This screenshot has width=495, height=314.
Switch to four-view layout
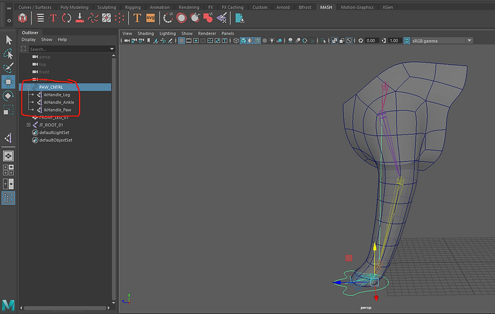coord(8,170)
